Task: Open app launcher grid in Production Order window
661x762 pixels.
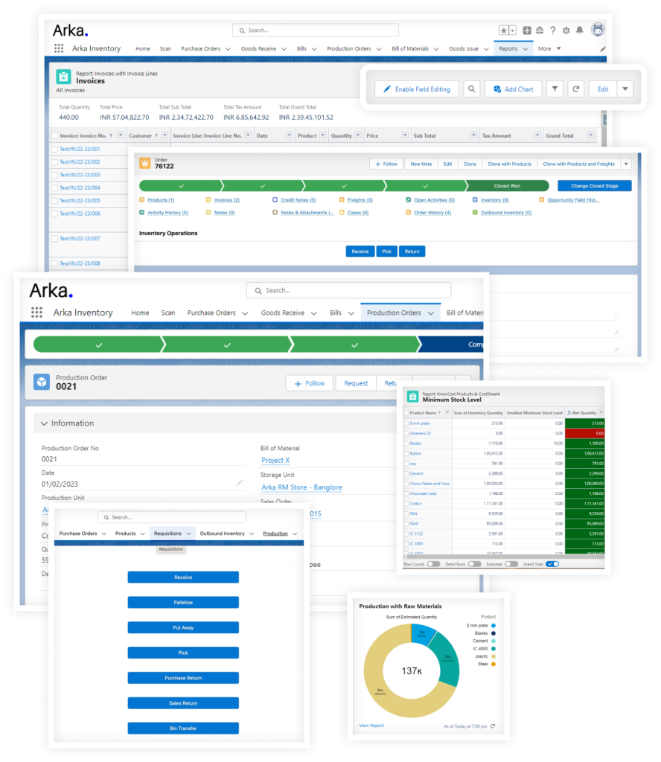Action: (36, 313)
